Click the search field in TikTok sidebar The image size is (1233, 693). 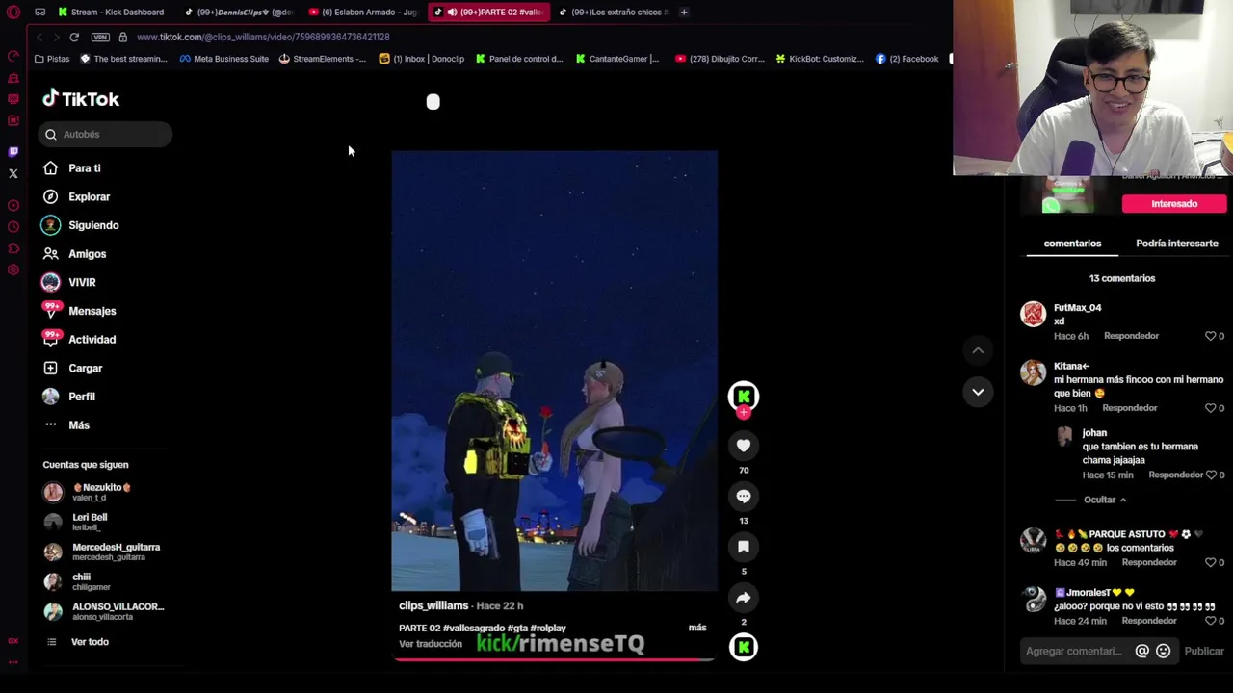tap(106, 135)
